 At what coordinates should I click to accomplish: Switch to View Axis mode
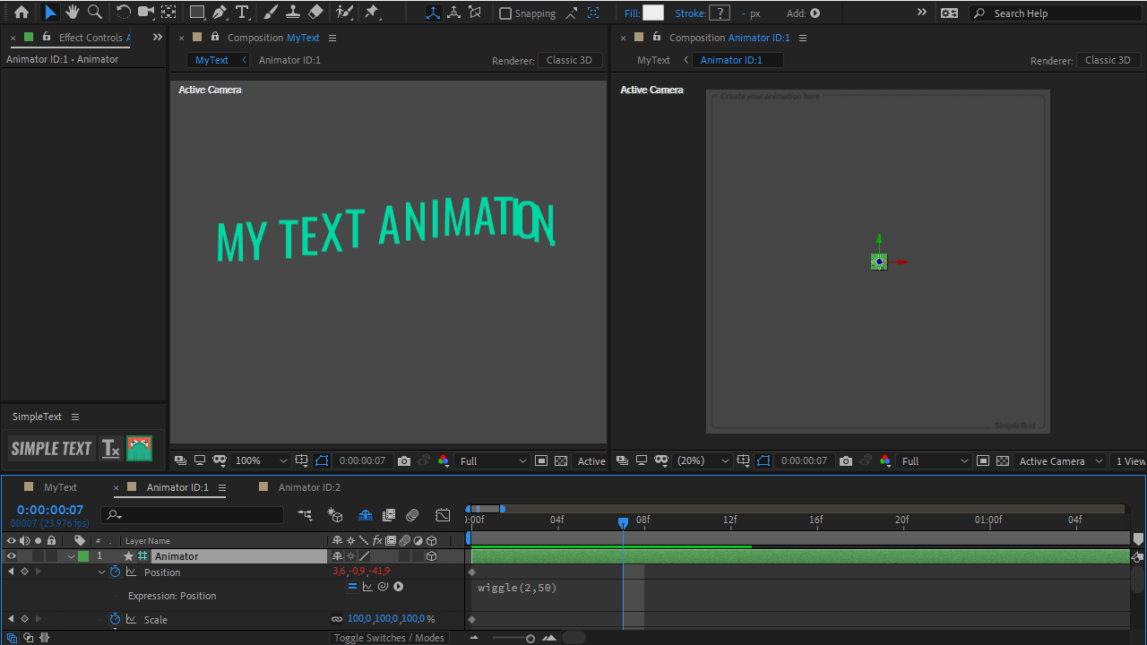coord(475,13)
